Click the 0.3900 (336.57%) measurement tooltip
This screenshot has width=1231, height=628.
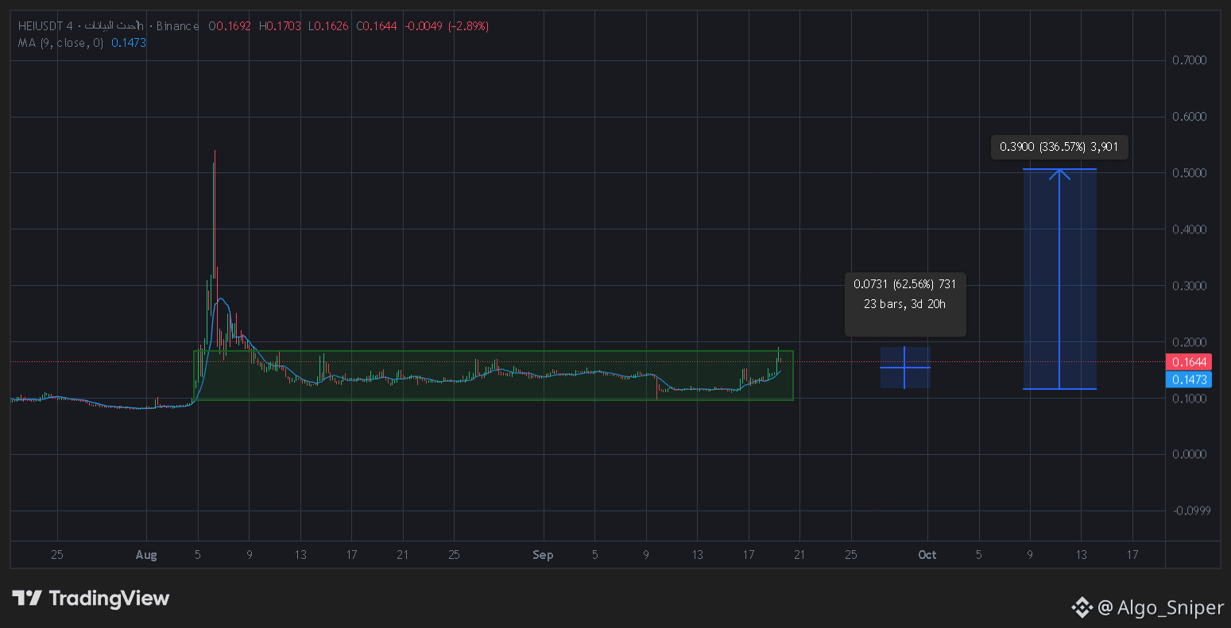tap(1059, 147)
